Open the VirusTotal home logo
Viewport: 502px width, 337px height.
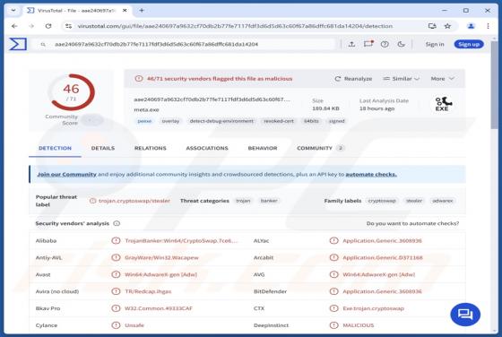click(x=18, y=44)
